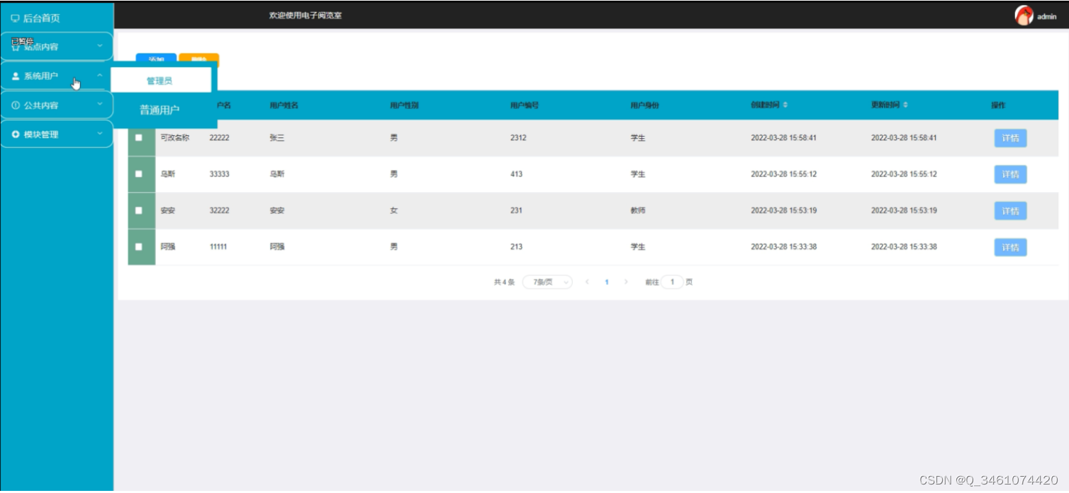This screenshot has width=1069, height=493.
Task: Click the 欢迎使用电子阅览室 header title
Action: click(x=306, y=16)
